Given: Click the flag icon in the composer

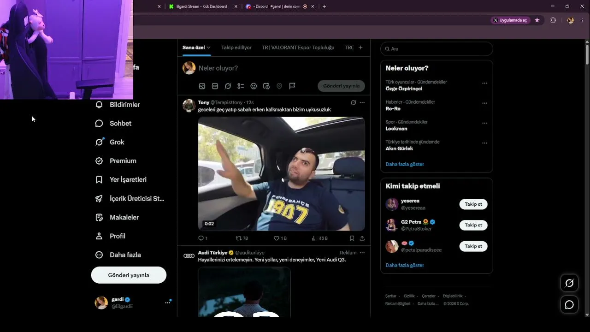Looking at the screenshot, I should (x=292, y=86).
